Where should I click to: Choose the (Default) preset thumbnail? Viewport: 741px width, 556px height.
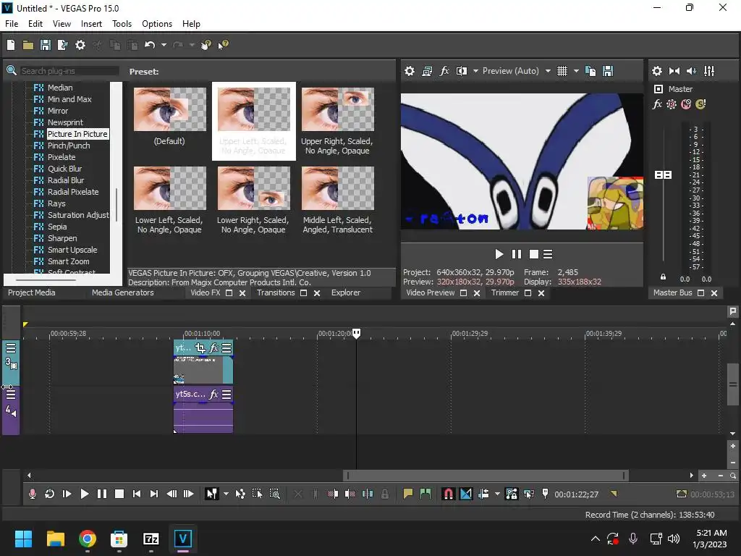(x=169, y=109)
